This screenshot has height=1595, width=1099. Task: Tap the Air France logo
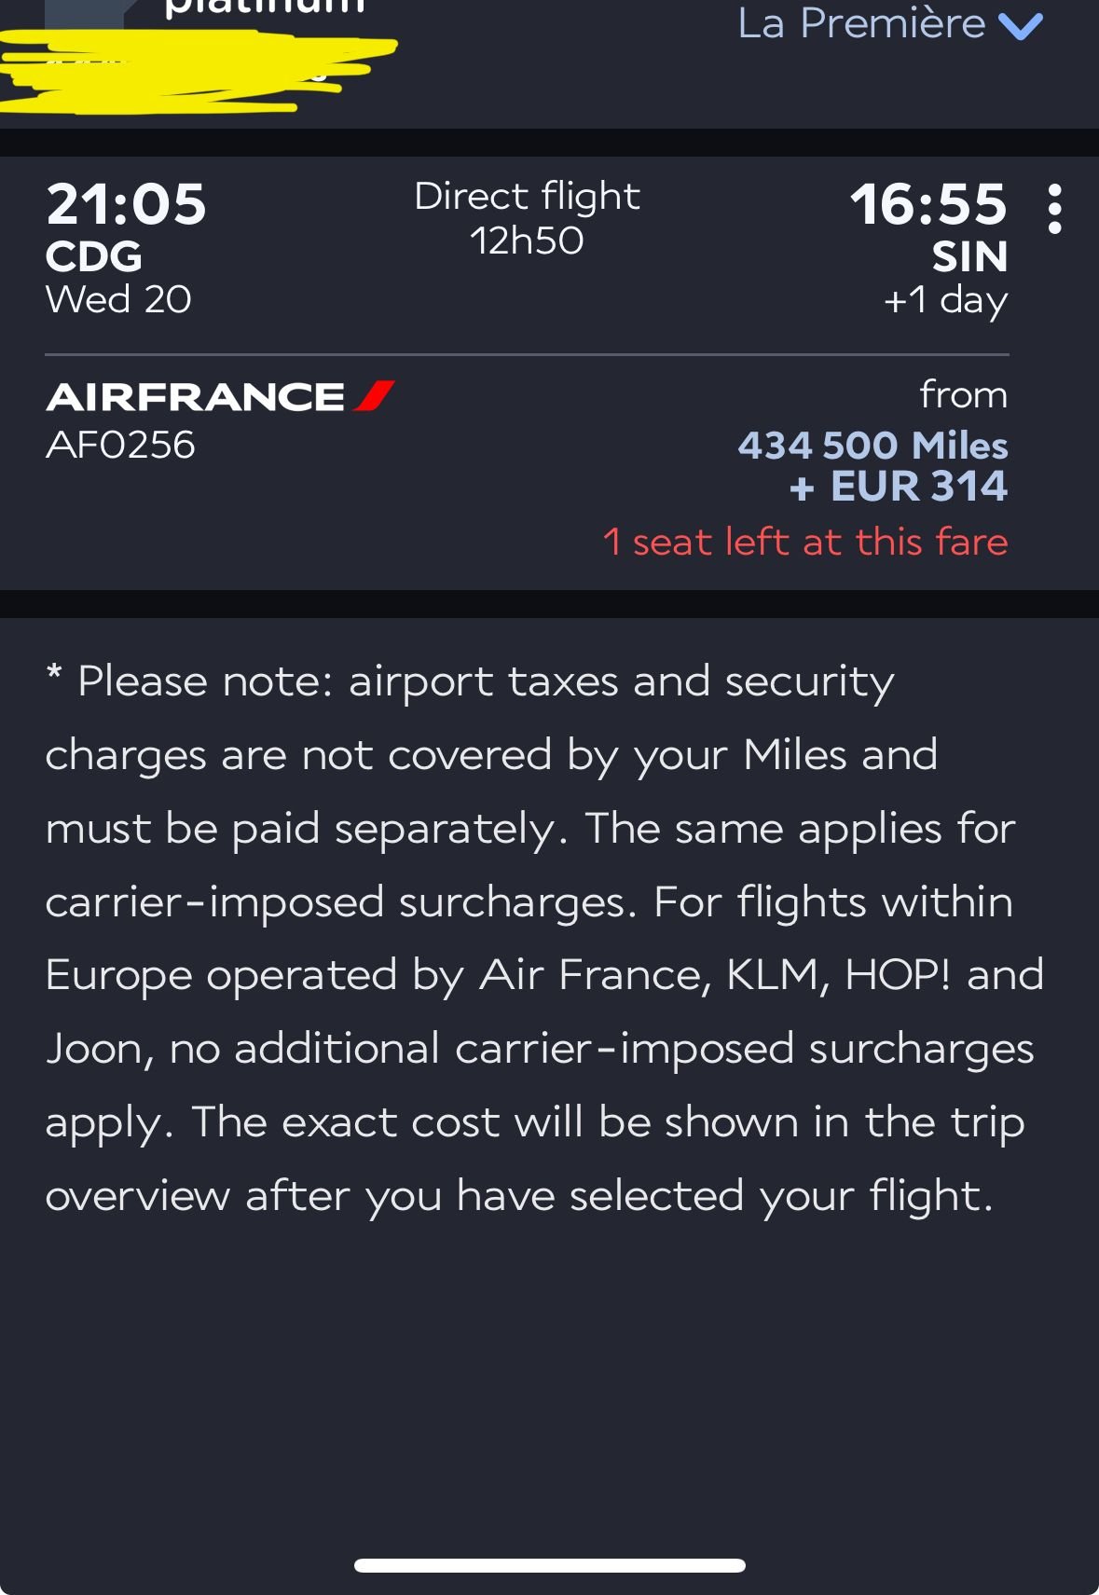point(220,397)
